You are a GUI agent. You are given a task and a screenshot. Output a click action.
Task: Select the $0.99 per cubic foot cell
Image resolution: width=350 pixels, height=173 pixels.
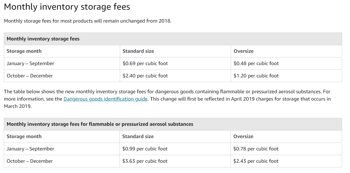pos(175,149)
